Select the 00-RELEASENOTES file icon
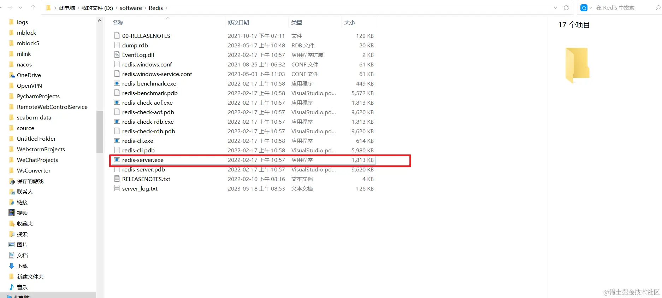 117,35
